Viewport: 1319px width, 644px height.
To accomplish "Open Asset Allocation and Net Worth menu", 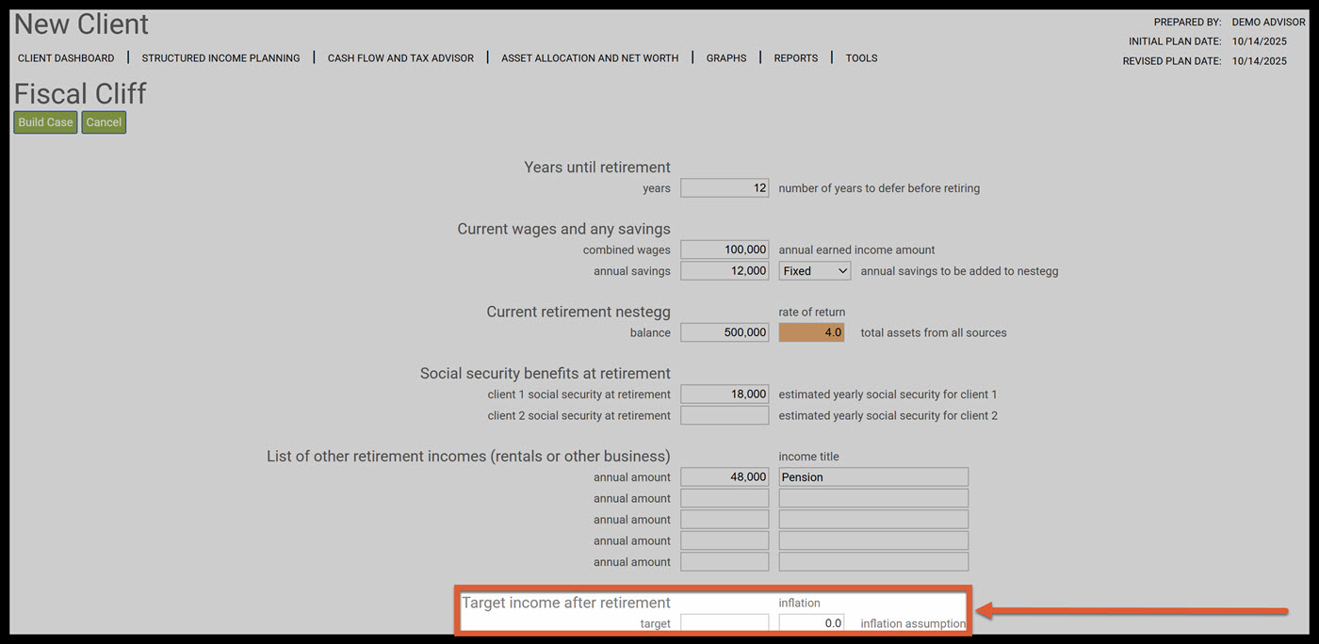I will click(590, 58).
